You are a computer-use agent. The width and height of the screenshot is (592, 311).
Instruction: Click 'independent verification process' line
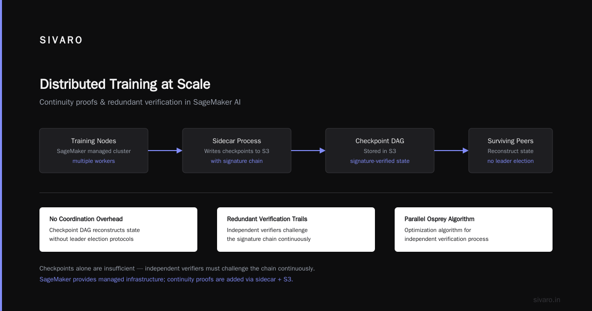[x=446, y=239]
